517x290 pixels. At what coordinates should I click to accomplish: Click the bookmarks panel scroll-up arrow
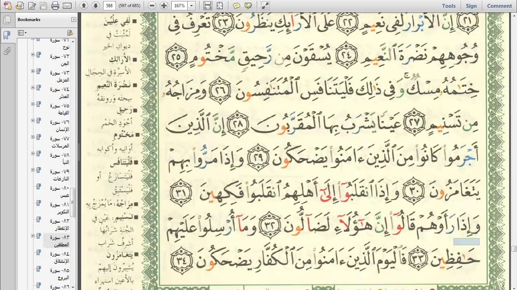tap(73, 41)
